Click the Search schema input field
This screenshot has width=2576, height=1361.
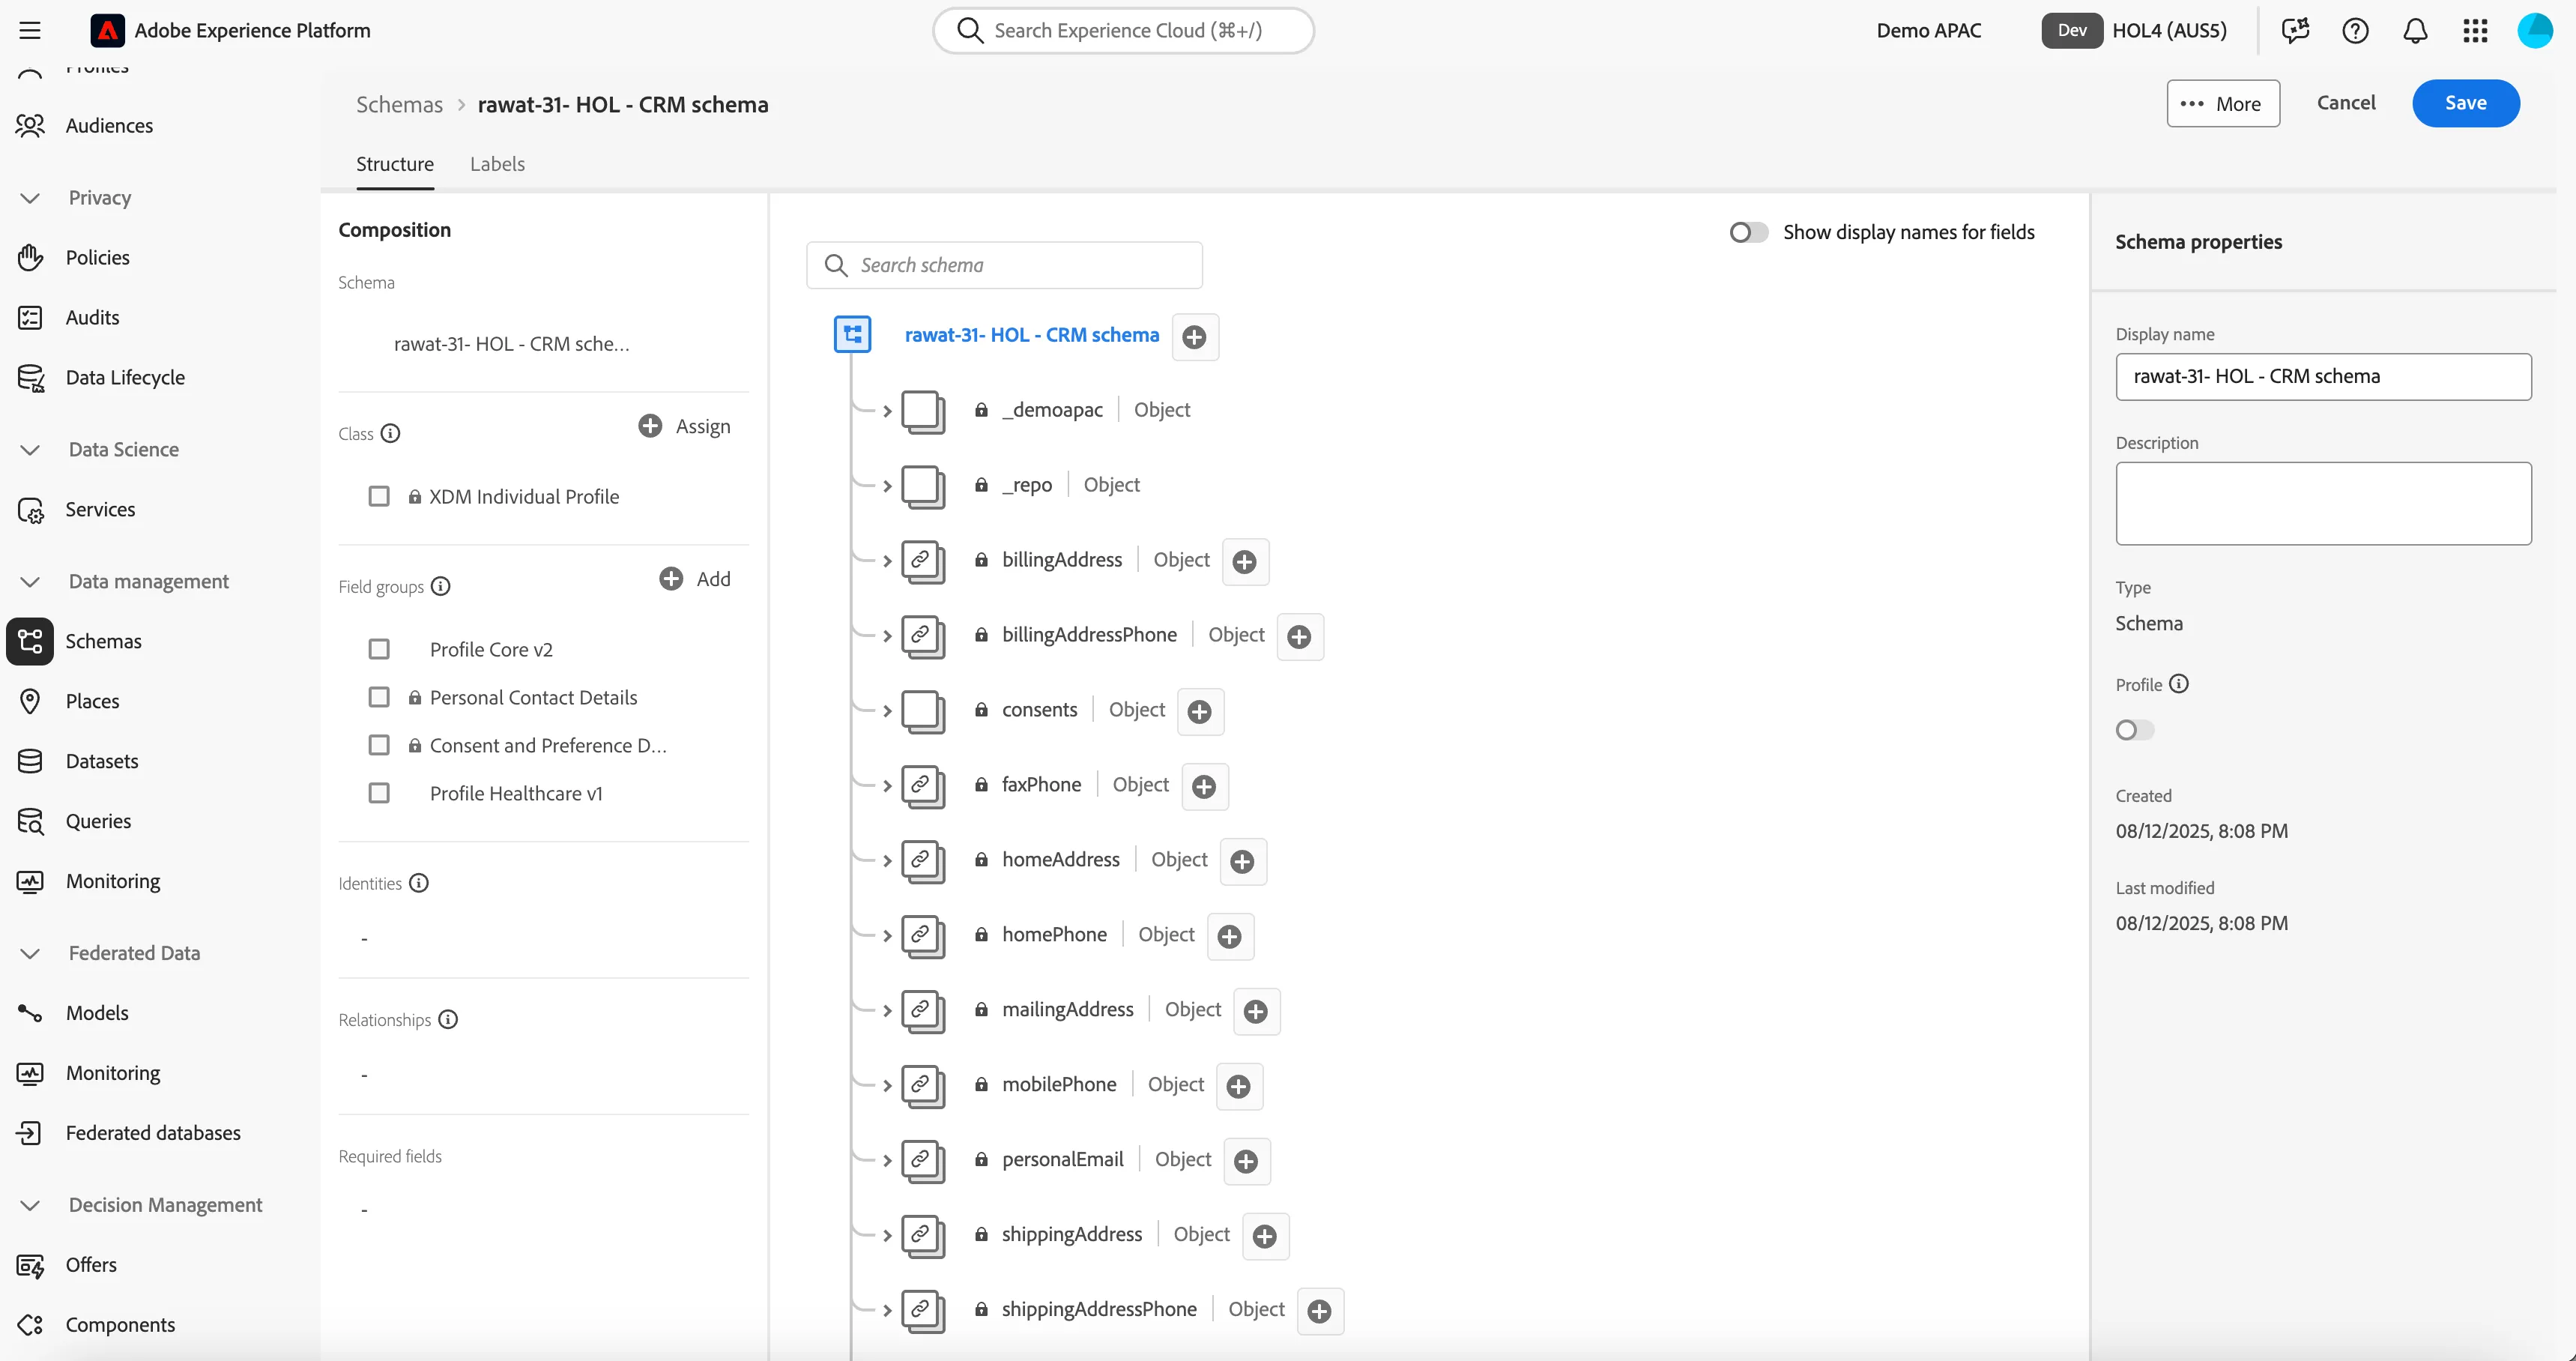coord(1004,265)
